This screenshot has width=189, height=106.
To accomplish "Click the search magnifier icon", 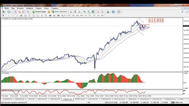I will point(183,12).
